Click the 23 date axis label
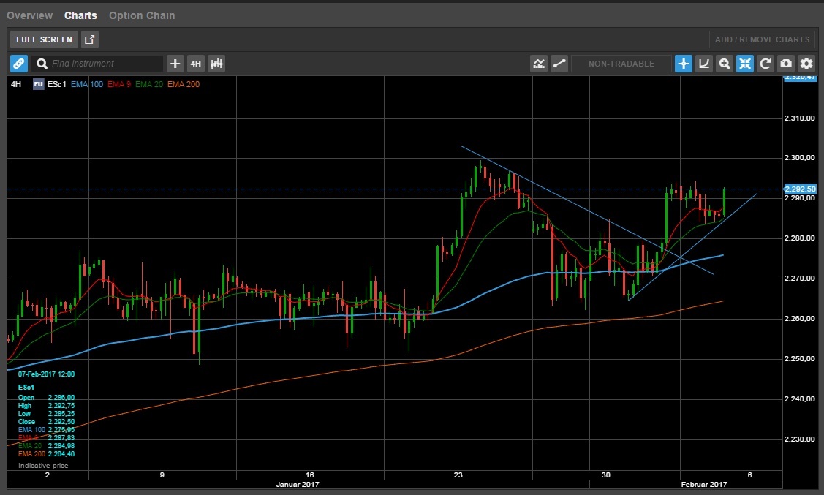 pyautogui.click(x=458, y=475)
